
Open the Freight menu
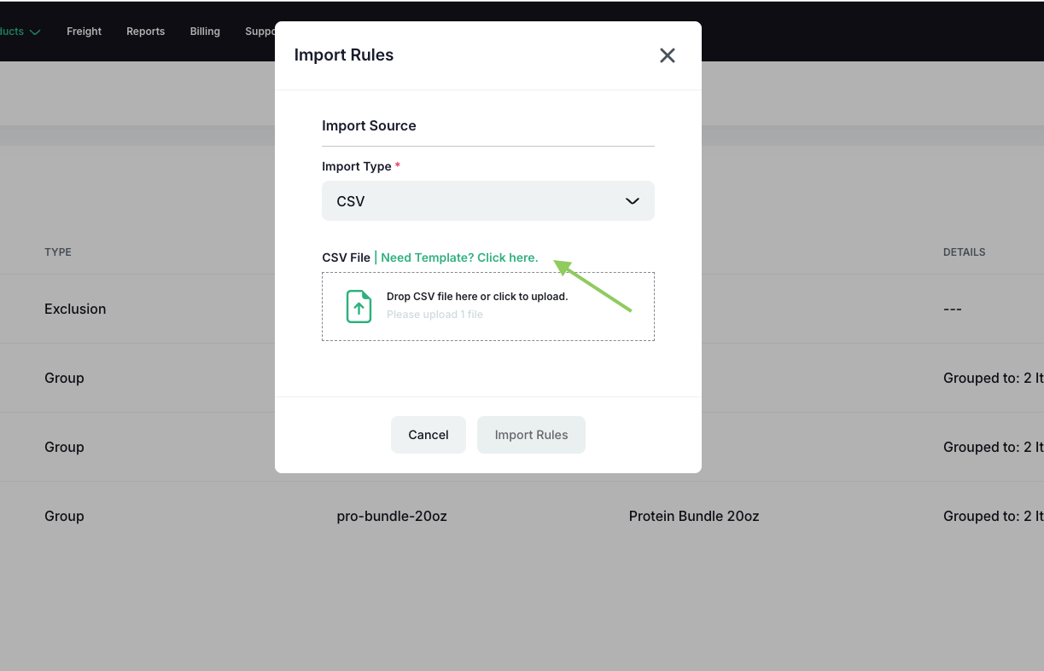[84, 32]
